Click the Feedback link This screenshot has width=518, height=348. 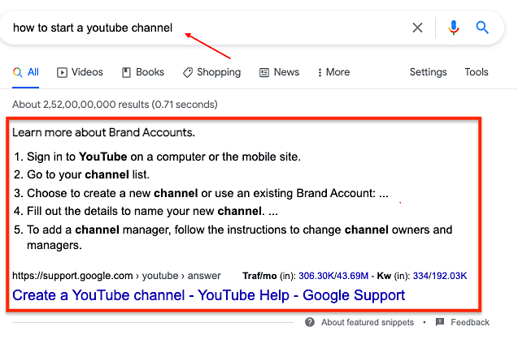click(470, 322)
